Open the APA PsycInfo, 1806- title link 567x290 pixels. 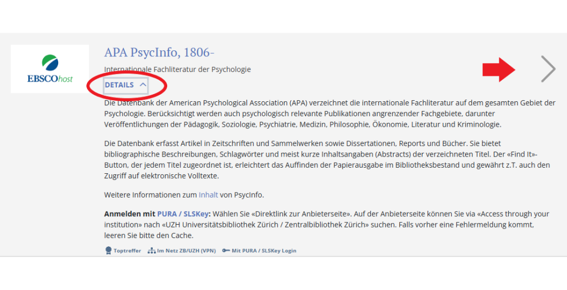tap(159, 53)
